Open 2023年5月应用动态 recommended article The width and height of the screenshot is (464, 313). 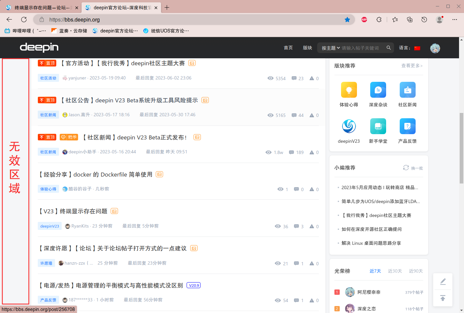(x=380, y=187)
